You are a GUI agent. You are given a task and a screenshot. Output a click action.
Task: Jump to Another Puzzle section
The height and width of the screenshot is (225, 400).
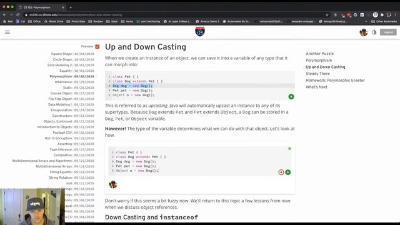[x=319, y=54]
